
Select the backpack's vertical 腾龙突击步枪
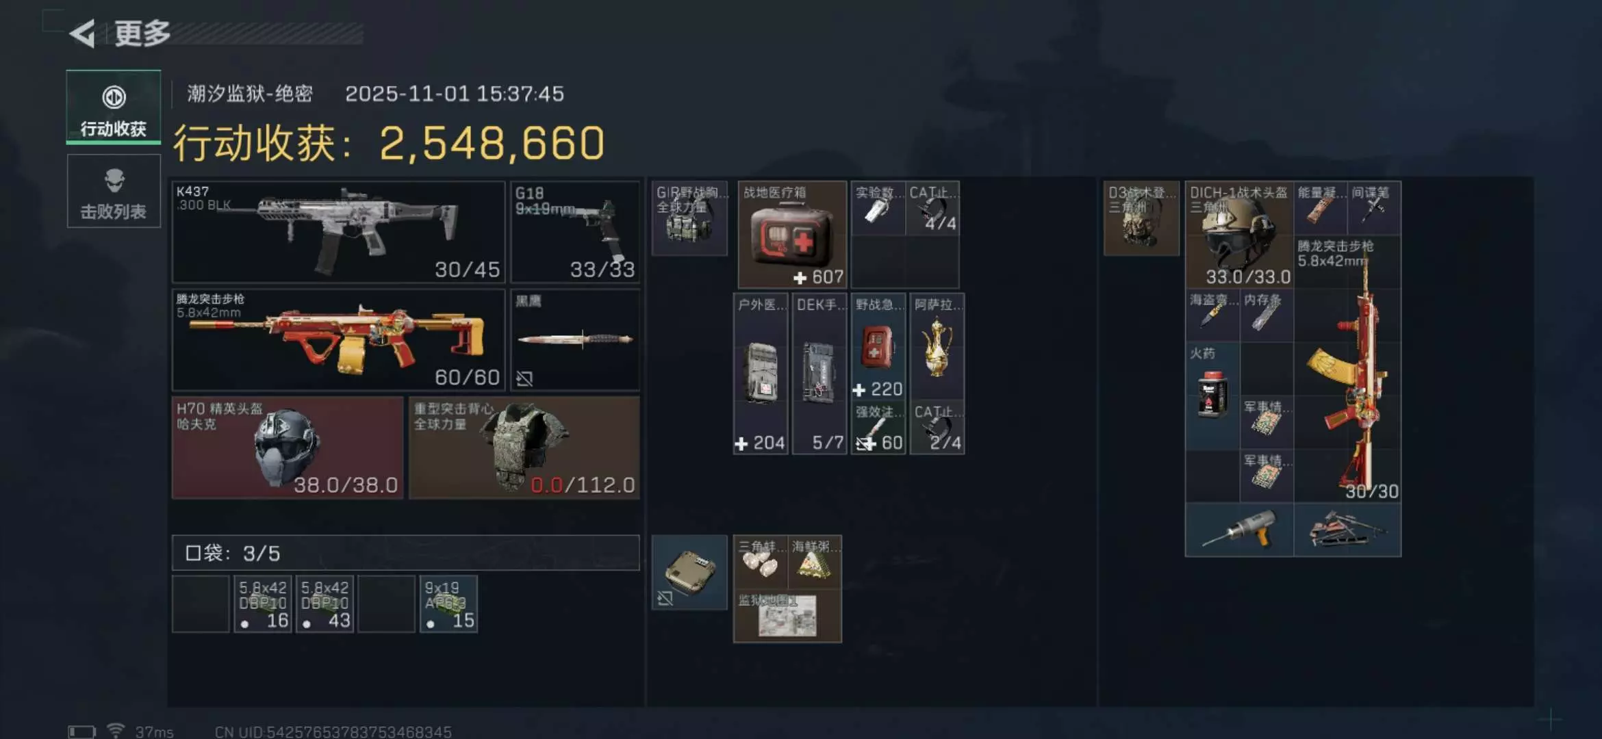[1347, 369]
